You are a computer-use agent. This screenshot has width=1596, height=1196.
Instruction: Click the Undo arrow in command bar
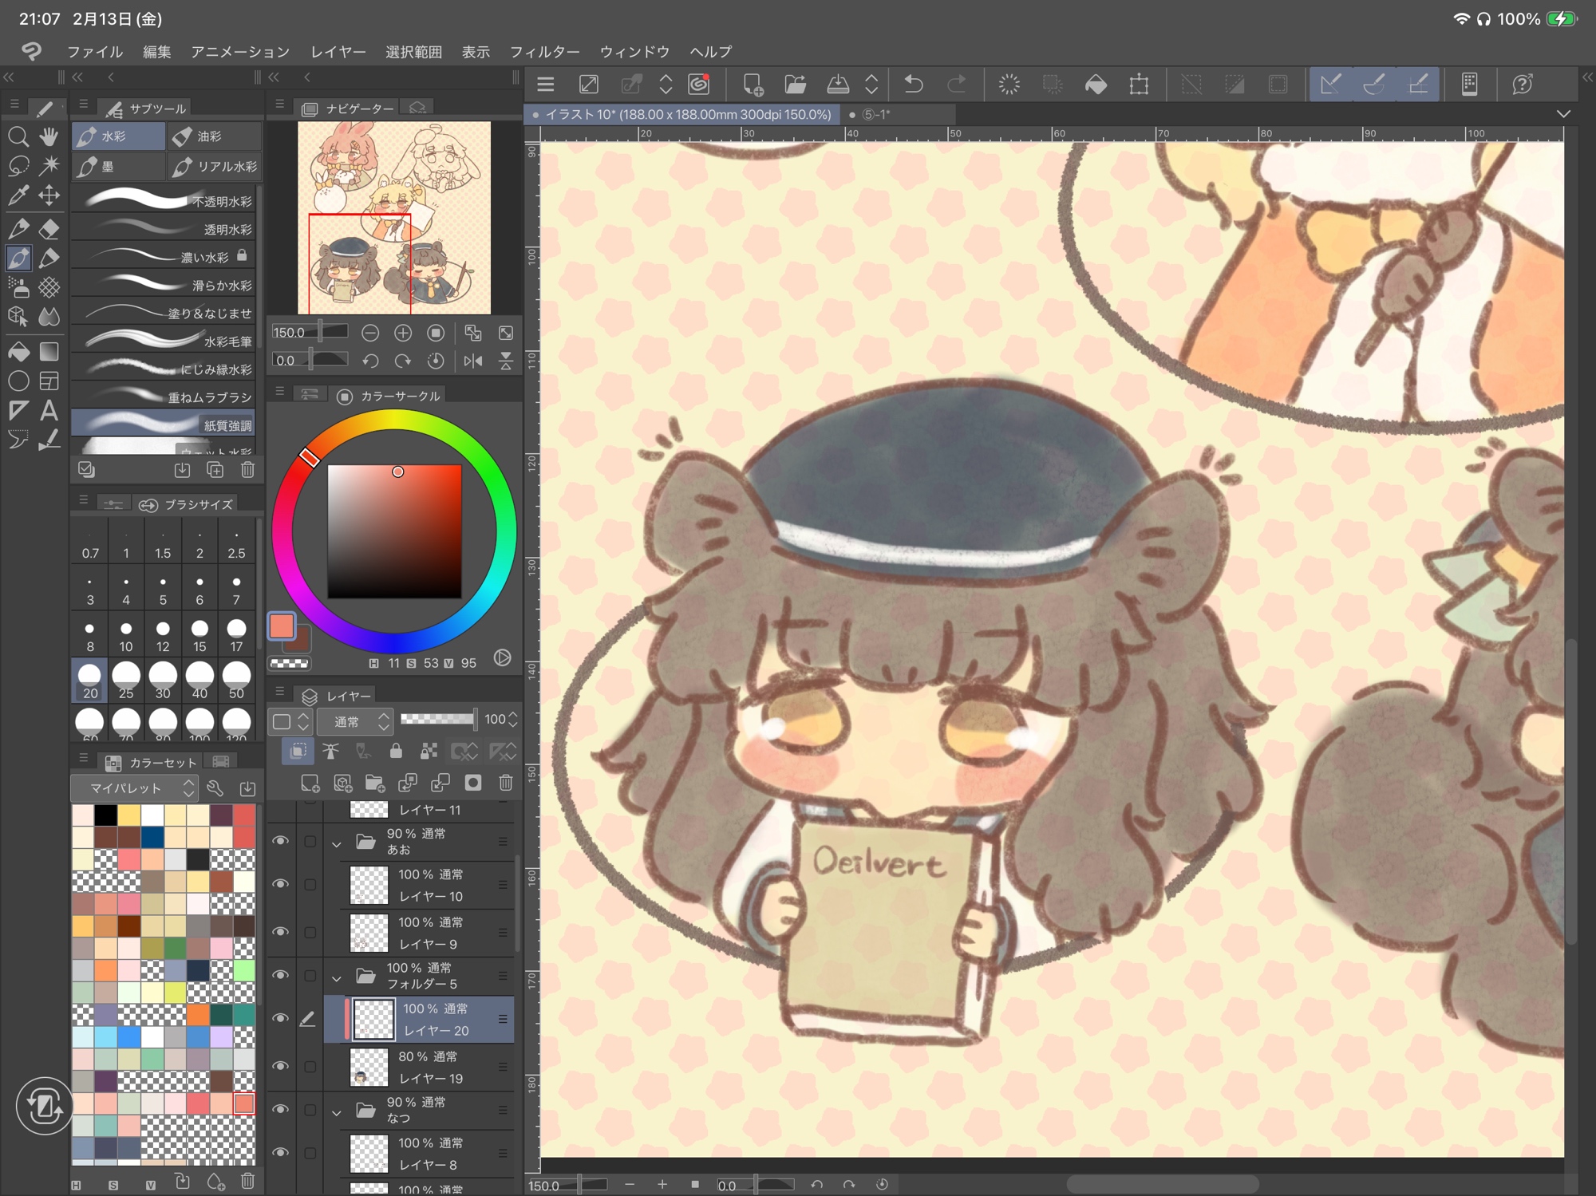click(914, 84)
